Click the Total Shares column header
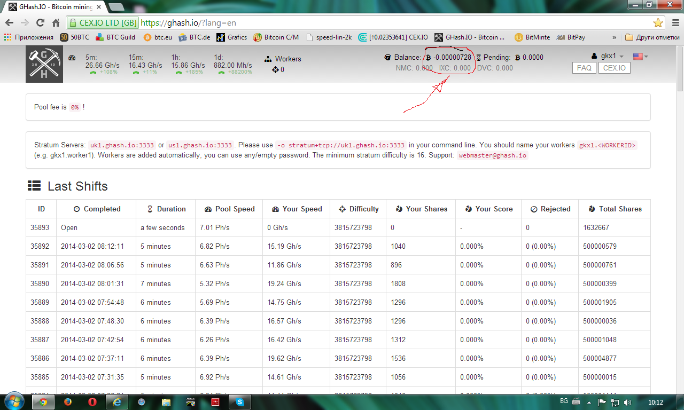 (615, 209)
